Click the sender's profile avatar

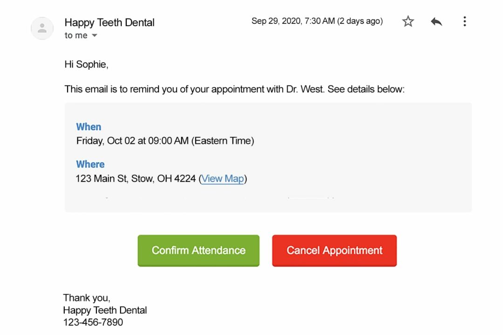click(x=42, y=28)
